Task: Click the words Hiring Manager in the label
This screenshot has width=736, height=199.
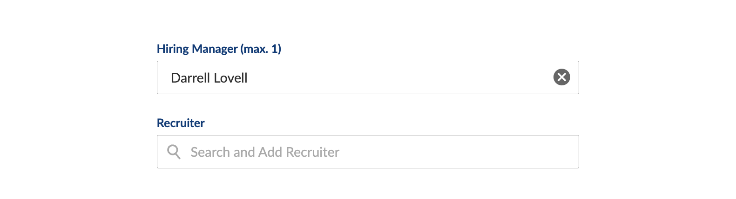Action: (x=197, y=49)
